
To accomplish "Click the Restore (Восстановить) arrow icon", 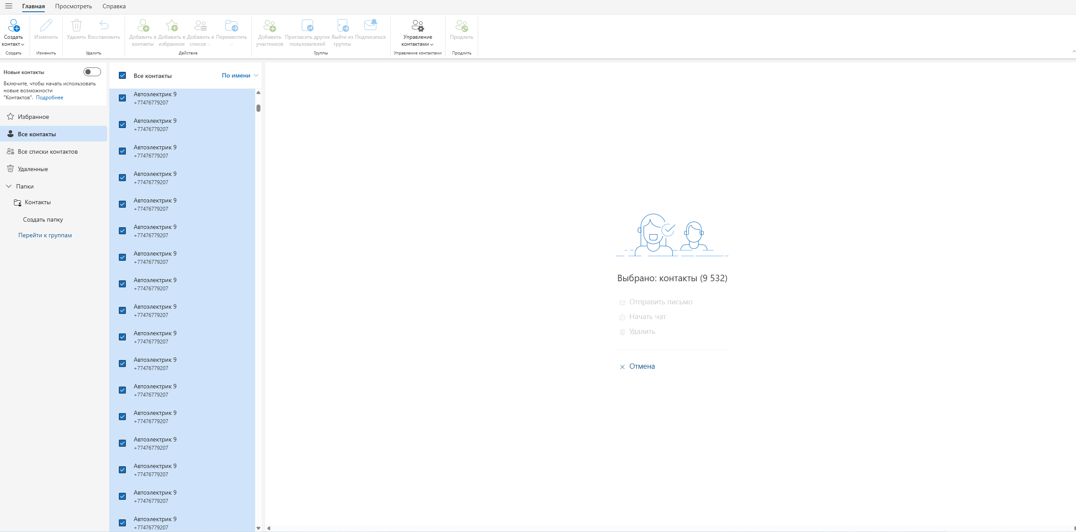I will [x=104, y=25].
